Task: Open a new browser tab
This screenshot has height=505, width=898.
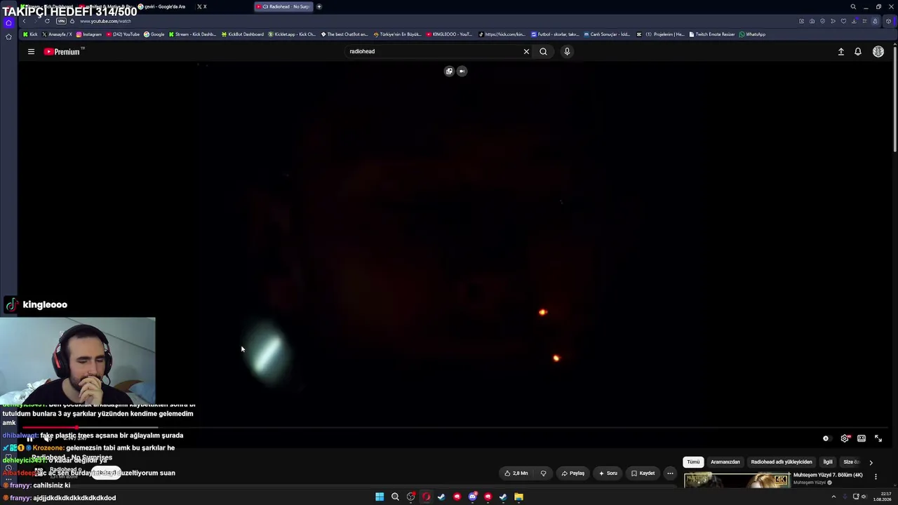Action: 319,7
